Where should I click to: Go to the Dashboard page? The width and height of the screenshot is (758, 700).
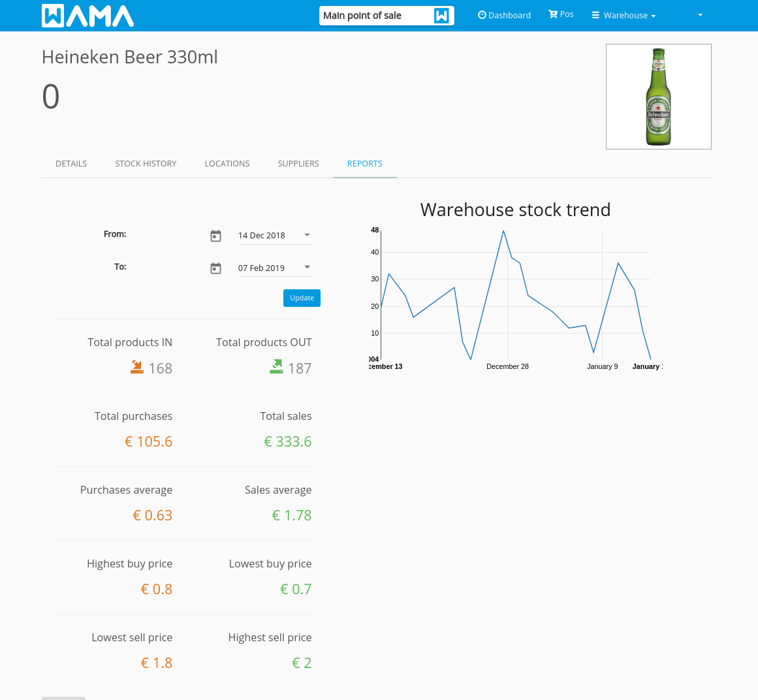[504, 15]
